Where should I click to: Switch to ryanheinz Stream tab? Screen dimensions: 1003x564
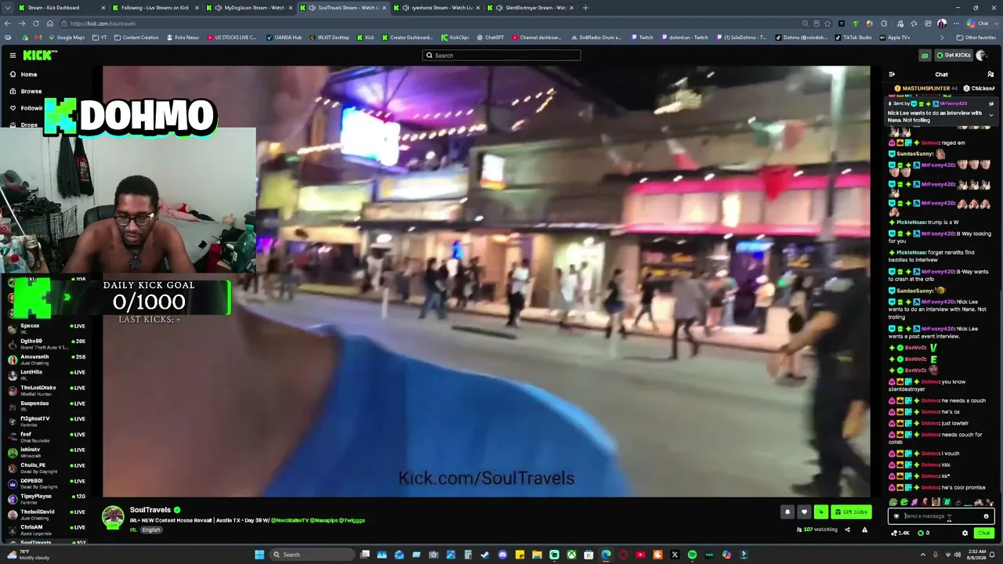[436, 8]
